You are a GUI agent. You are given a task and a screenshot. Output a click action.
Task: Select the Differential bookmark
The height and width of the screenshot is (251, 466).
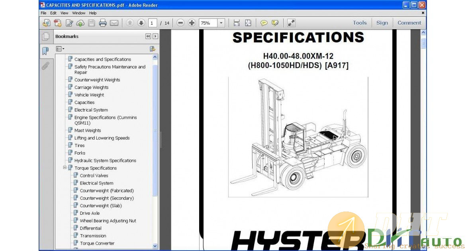(x=91, y=228)
